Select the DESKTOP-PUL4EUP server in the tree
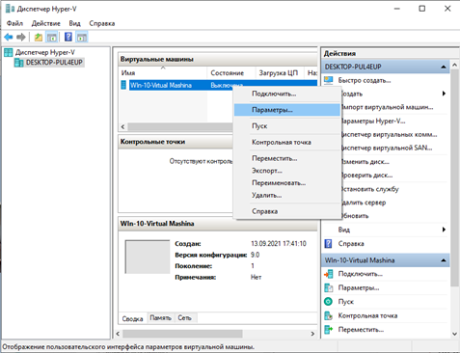This screenshot has width=460, height=353. click(x=54, y=63)
